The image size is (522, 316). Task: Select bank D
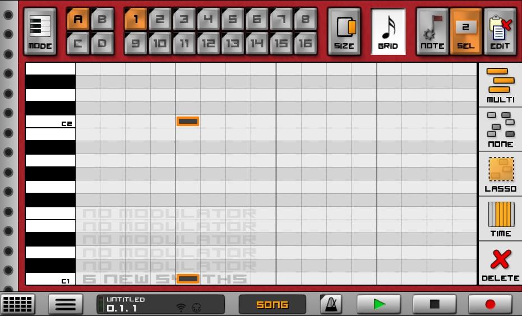point(102,43)
